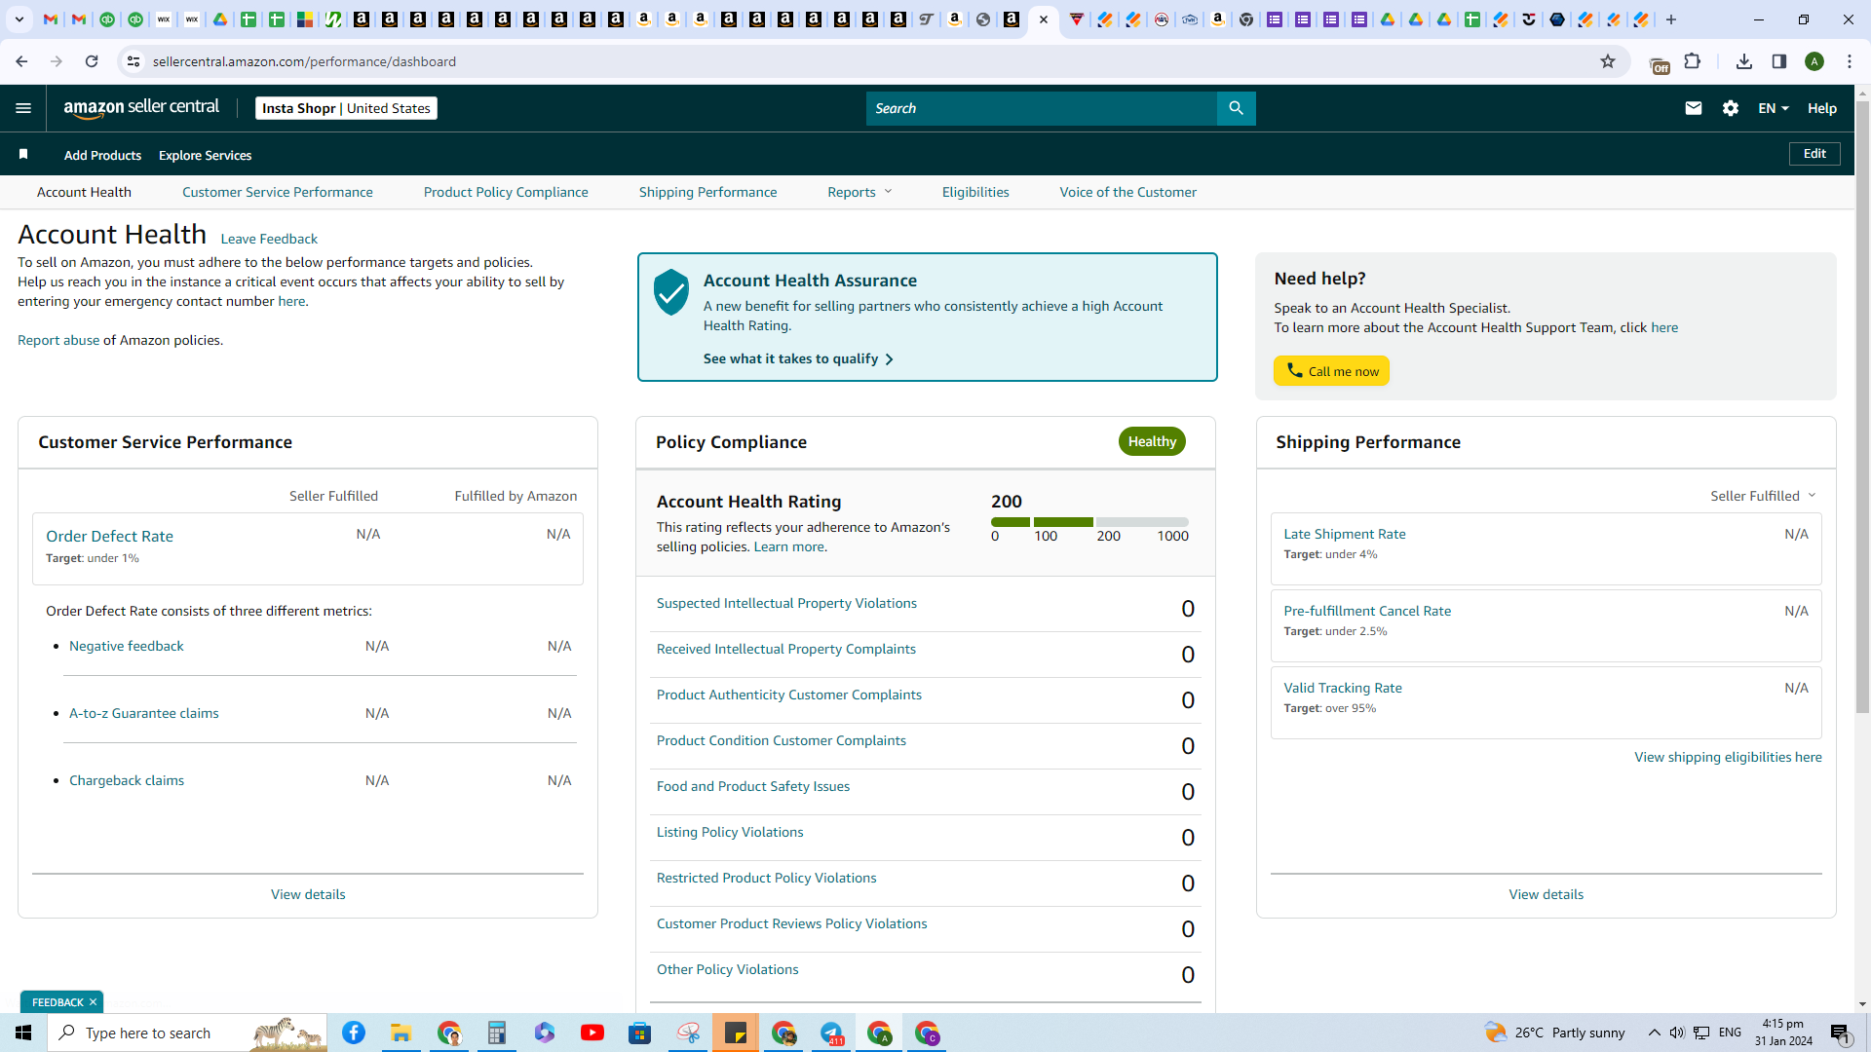Open Suspected Intellectual Property Violations
The height and width of the screenshot is (1052, 1871).
coord(786,603)
